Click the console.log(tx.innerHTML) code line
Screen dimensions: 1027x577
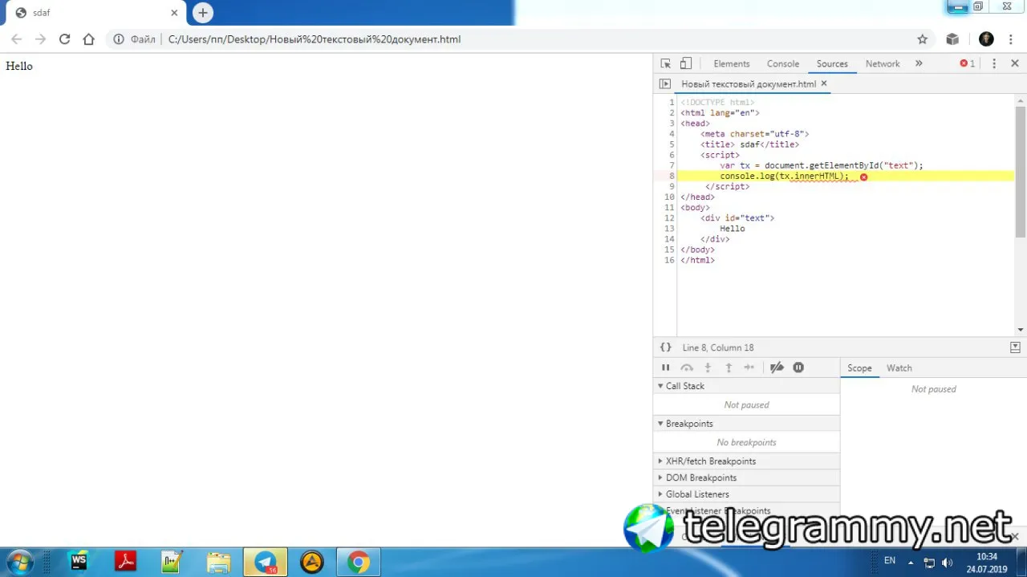pyautogui.click(x=784, y=176)
